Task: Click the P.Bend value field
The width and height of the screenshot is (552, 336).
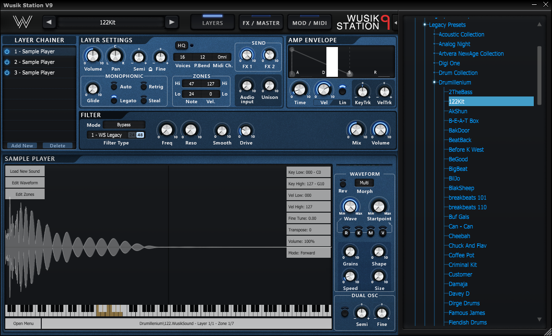Action: 203,57
